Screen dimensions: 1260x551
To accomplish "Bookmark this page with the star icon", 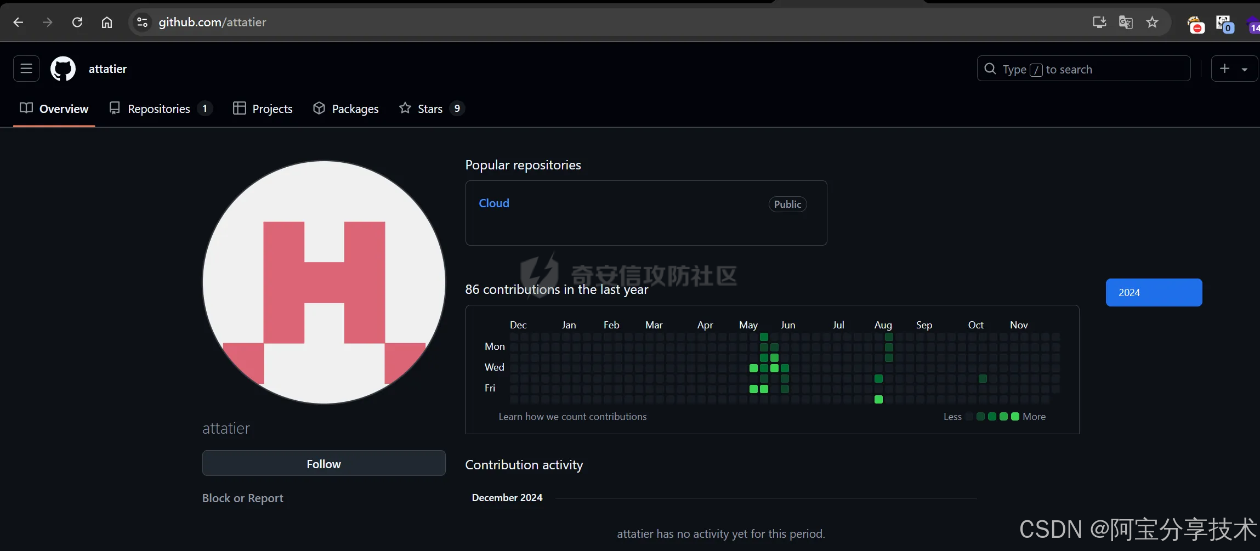I will point(1152,22).
